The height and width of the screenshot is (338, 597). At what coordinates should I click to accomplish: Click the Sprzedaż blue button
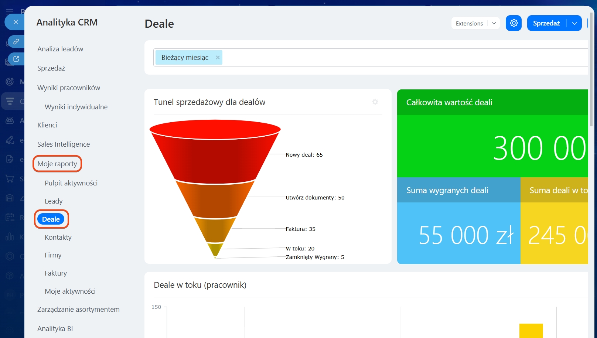(546, 23)
